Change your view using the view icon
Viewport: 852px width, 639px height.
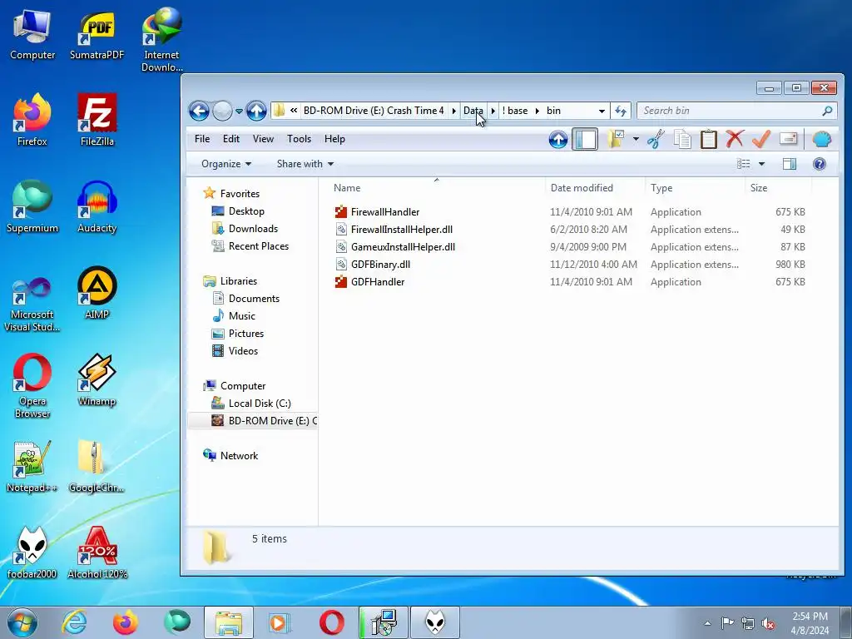point(743,164)
